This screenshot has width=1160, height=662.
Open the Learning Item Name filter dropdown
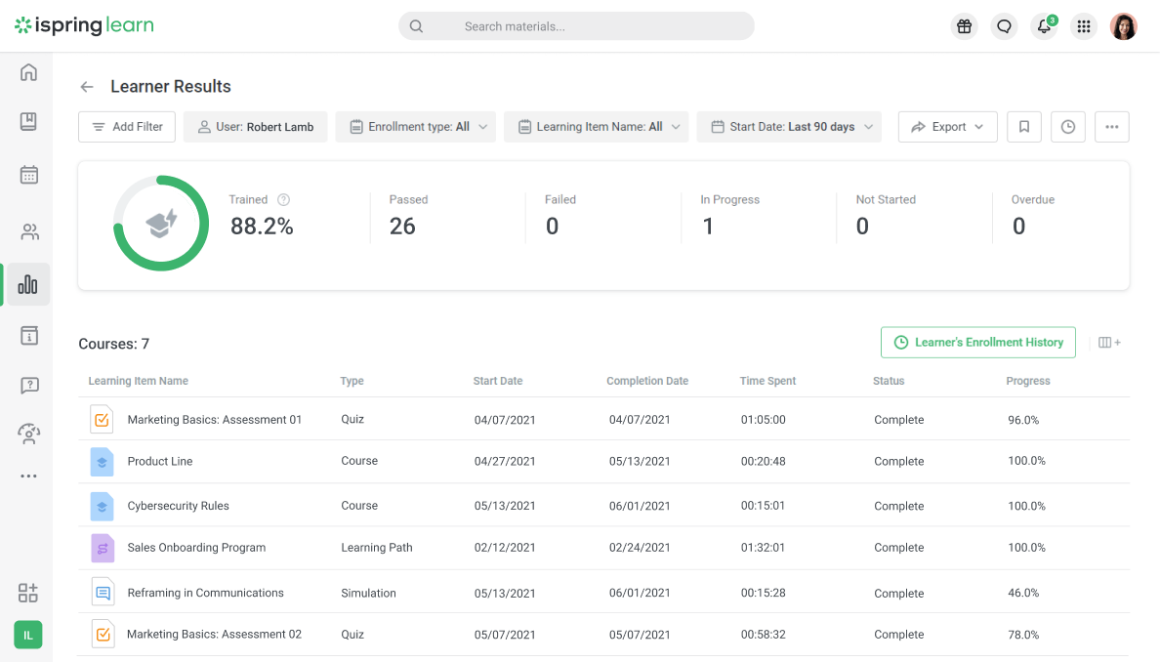(x=596, y=126)
